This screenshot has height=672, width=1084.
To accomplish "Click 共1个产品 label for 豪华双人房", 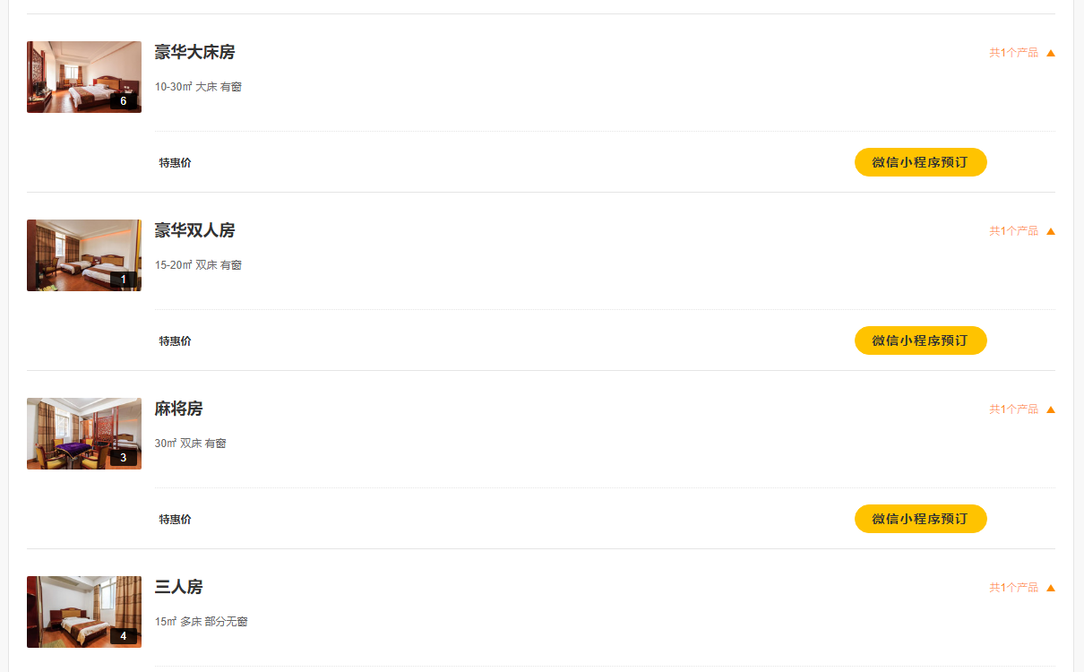I will (1013, 231).
